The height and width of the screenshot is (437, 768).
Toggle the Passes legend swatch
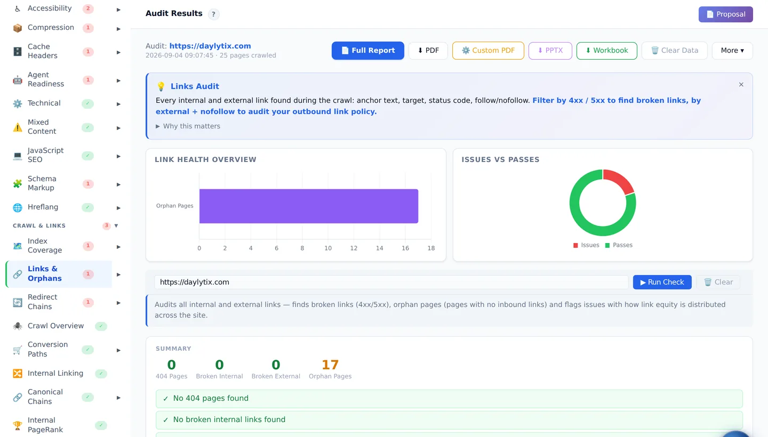(x=607, y=245)
